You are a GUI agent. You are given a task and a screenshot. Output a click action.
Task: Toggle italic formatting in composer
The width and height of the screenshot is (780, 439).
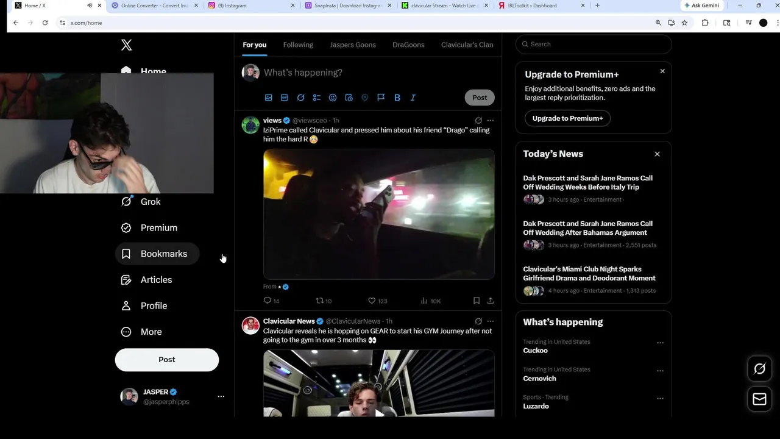click(x=413, y=98)
